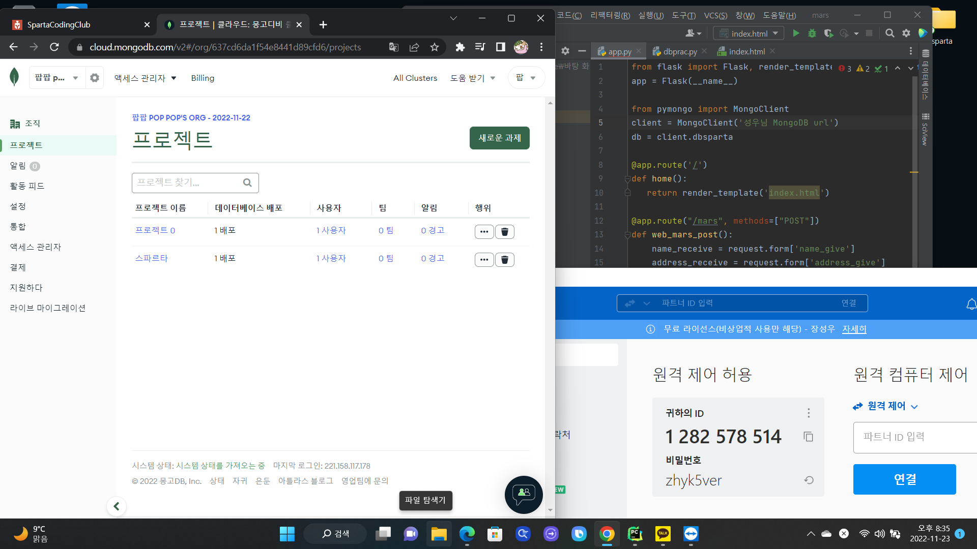Open 리팩터링(R) menu in PyCharm
Screen dimensions: 977x549
[610, 15]
